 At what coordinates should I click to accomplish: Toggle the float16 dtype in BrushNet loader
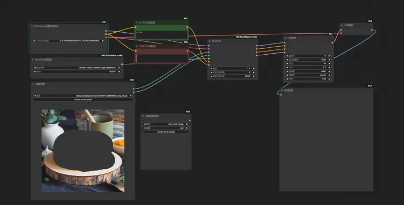coord(77,71)
